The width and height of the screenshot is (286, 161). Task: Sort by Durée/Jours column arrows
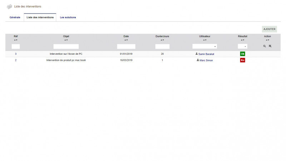(162, 40)
